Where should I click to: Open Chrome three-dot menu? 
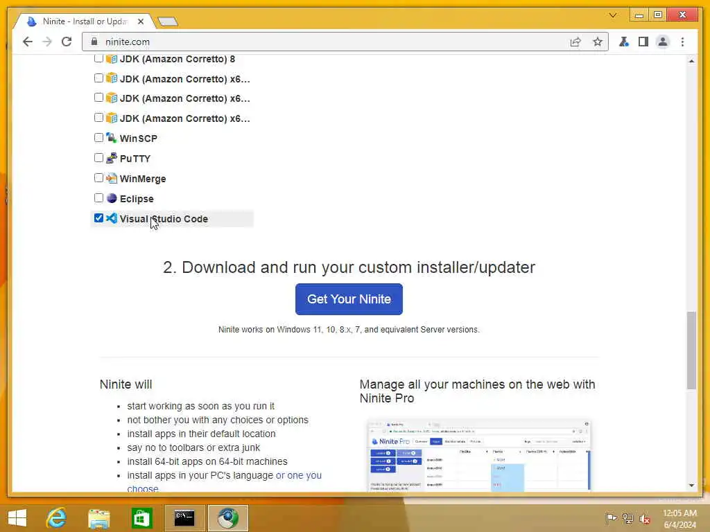[x=682, y=42]
